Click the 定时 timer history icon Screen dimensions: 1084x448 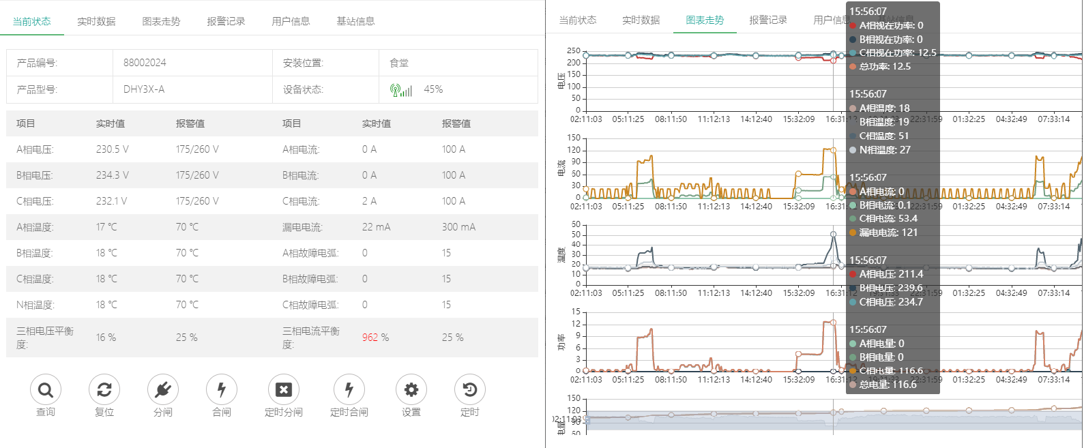click(x=470, y=390)
